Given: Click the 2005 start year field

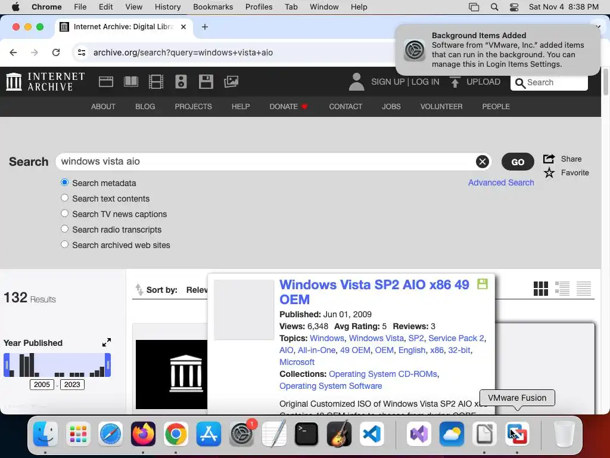Looking at the screenshot, I should [x=42, y=385].
